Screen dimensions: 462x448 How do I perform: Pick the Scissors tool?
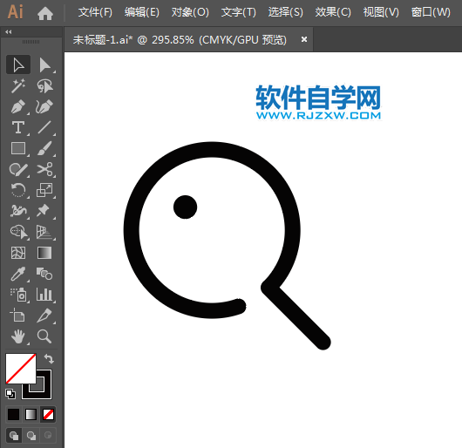coord(44,169)
